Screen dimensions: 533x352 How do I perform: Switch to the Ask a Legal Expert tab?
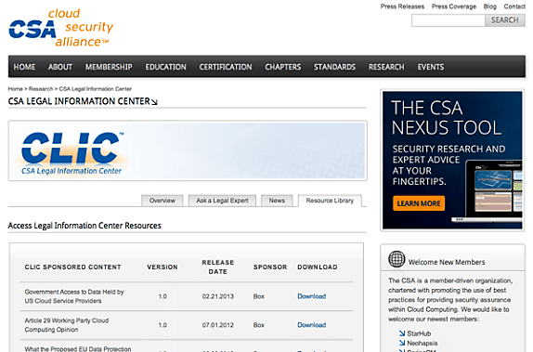pyautogui.click(x=222, y=201)
